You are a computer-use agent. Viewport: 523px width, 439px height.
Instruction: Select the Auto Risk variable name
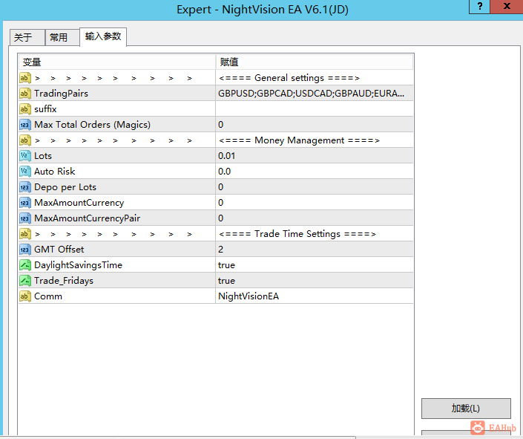click(x=55, y=172)
